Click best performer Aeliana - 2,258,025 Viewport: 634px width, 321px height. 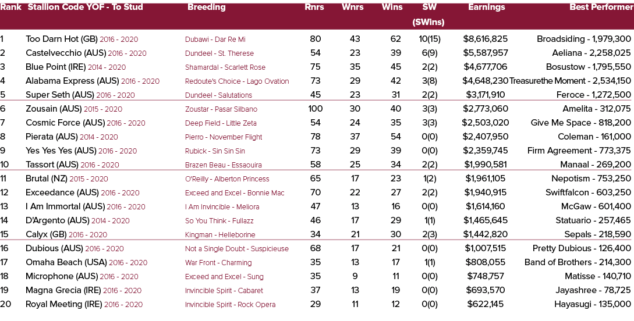tap(592, 53)
